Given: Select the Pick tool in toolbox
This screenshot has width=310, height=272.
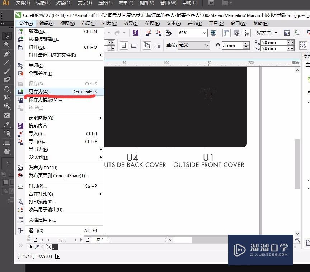Looking at the screenshot, I should (x=7, y=36).
